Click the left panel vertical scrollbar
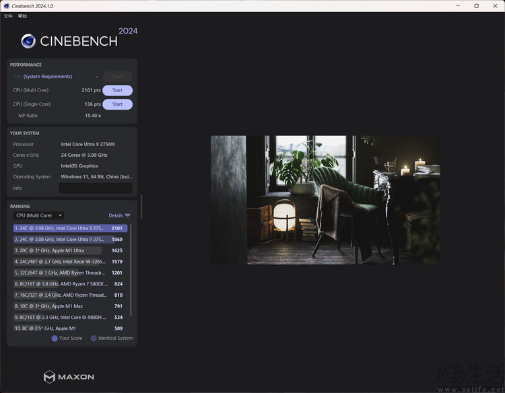 (x=141, y=207)
